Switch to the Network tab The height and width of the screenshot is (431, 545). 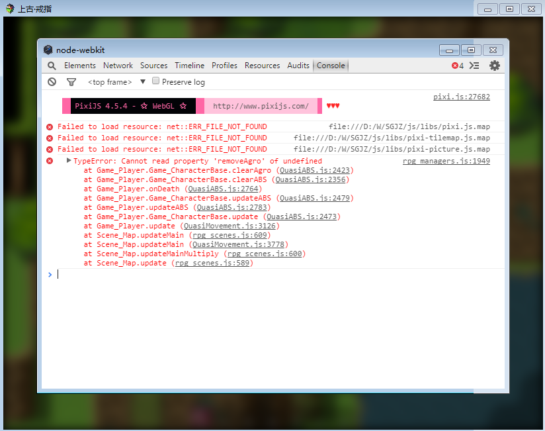[x=118, y=66]
